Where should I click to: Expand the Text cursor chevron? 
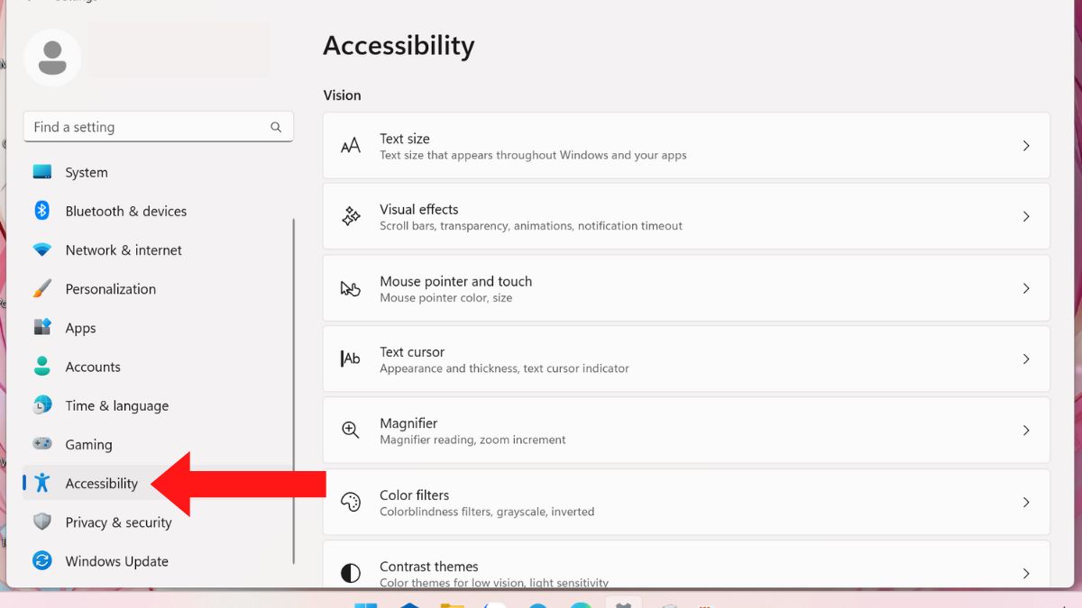click(x=1026, y=358)
